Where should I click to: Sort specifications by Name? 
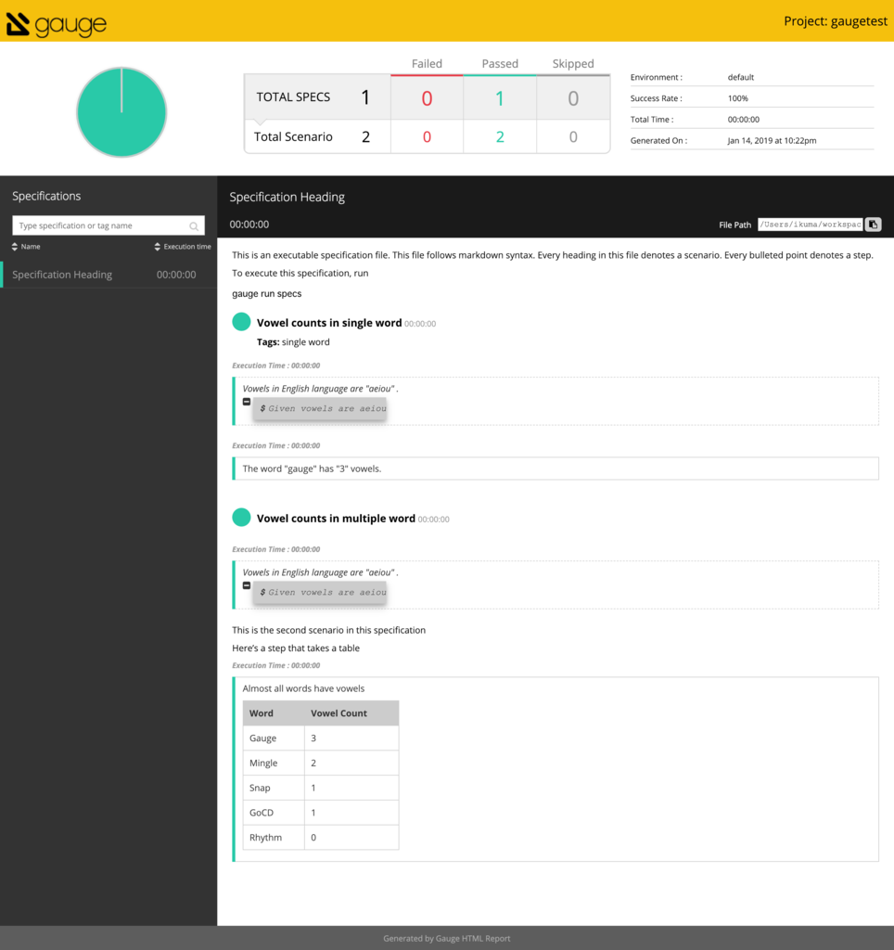pyautogui.click(x=26, y=247)
